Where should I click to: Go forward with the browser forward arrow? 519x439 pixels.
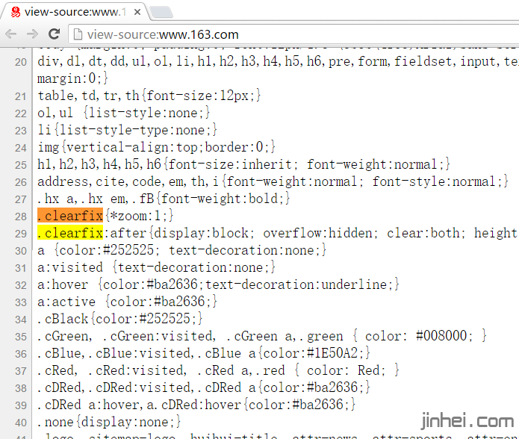pyautogui.click(x=32, y=34)
